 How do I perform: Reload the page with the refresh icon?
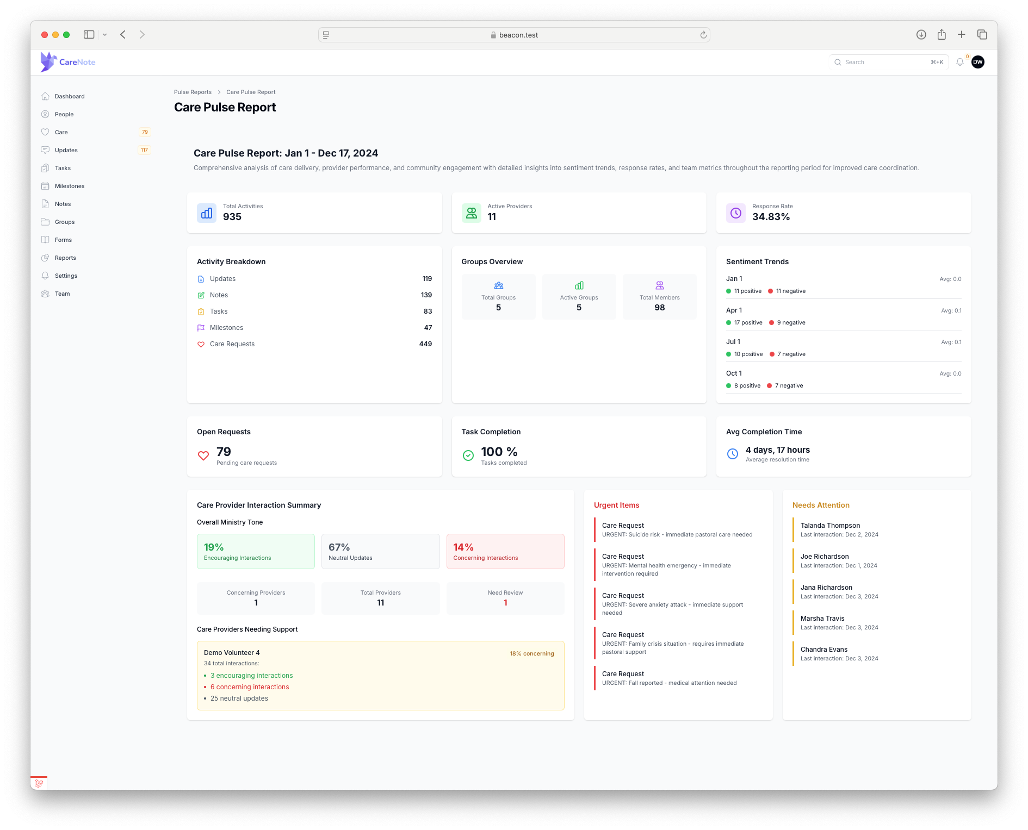pos(703,35)
